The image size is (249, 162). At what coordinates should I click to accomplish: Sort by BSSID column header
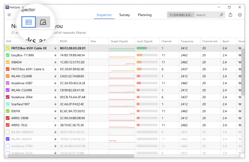click(73, 41)
